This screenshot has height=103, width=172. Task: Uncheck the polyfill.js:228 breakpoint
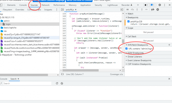click(128, 21)
